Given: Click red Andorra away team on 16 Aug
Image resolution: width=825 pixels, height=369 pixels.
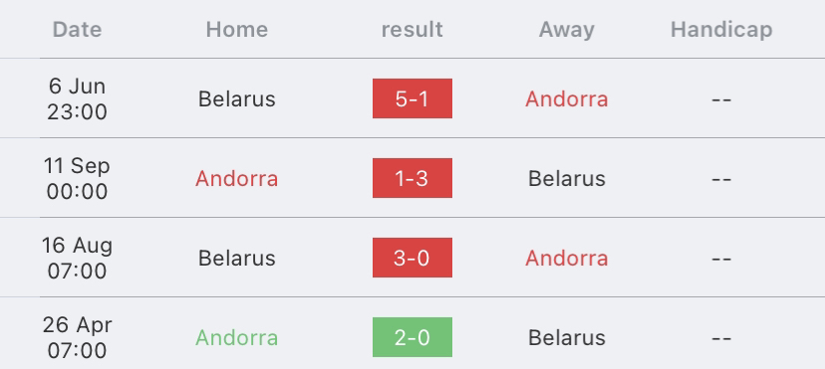Looking at the screenshot, I should tap(567, 259).
